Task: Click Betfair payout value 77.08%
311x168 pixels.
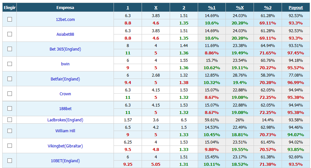Action: (296, 75)
